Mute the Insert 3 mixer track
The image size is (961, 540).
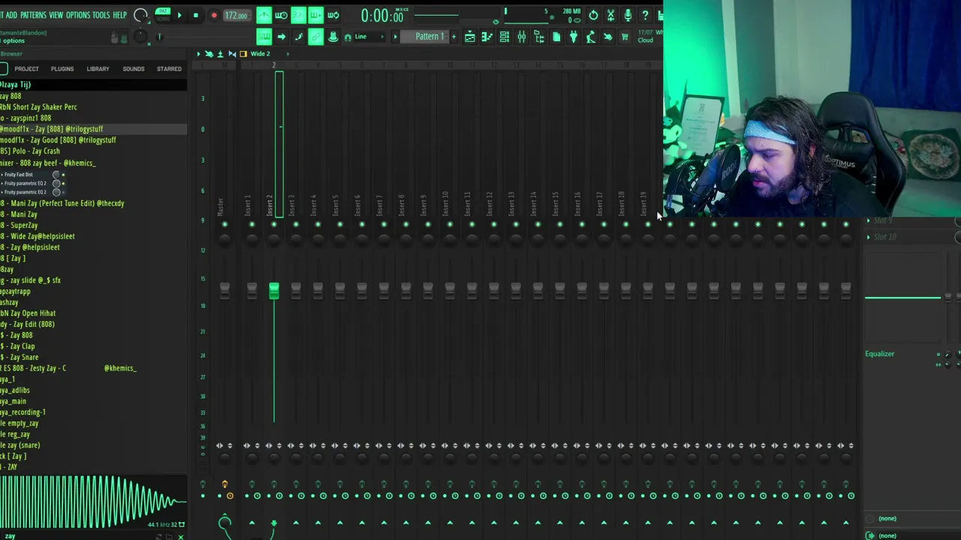point(296,224)
